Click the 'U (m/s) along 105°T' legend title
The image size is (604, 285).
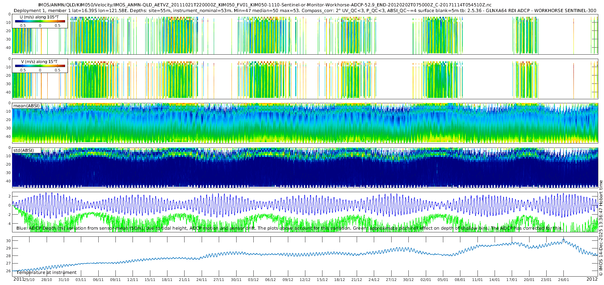click(x=40, y=17)
